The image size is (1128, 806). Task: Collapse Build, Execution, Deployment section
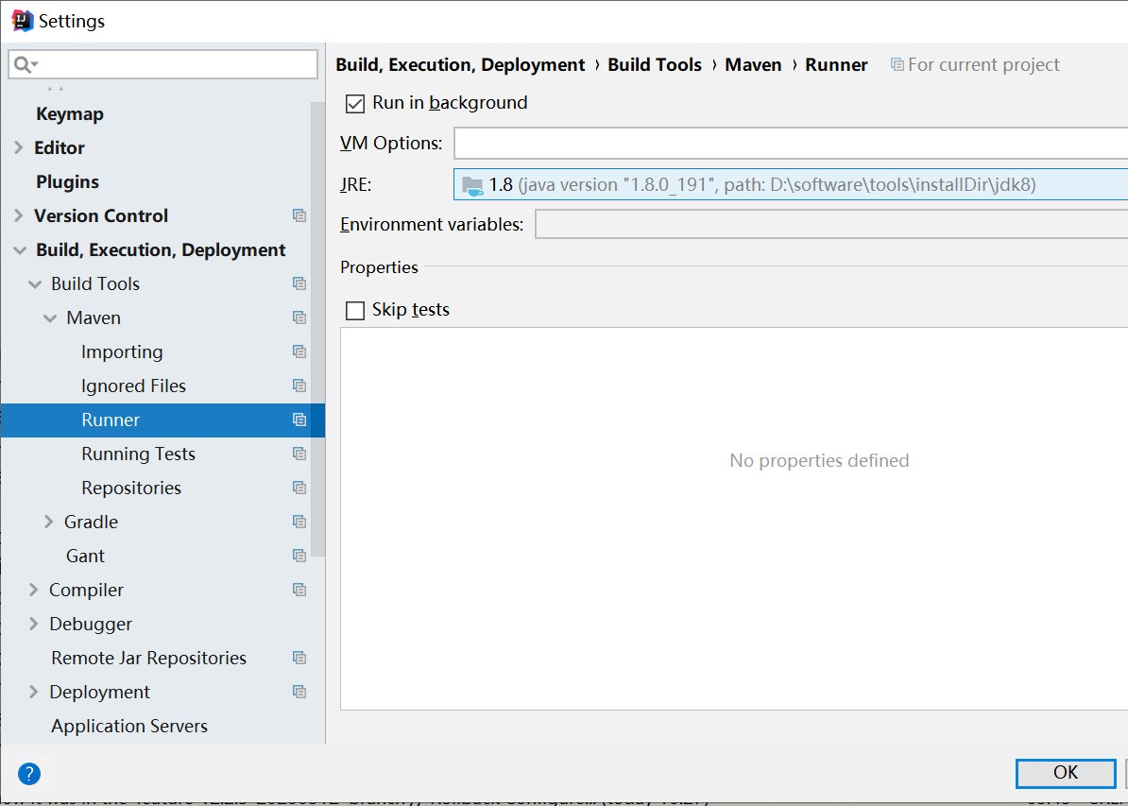20,249
